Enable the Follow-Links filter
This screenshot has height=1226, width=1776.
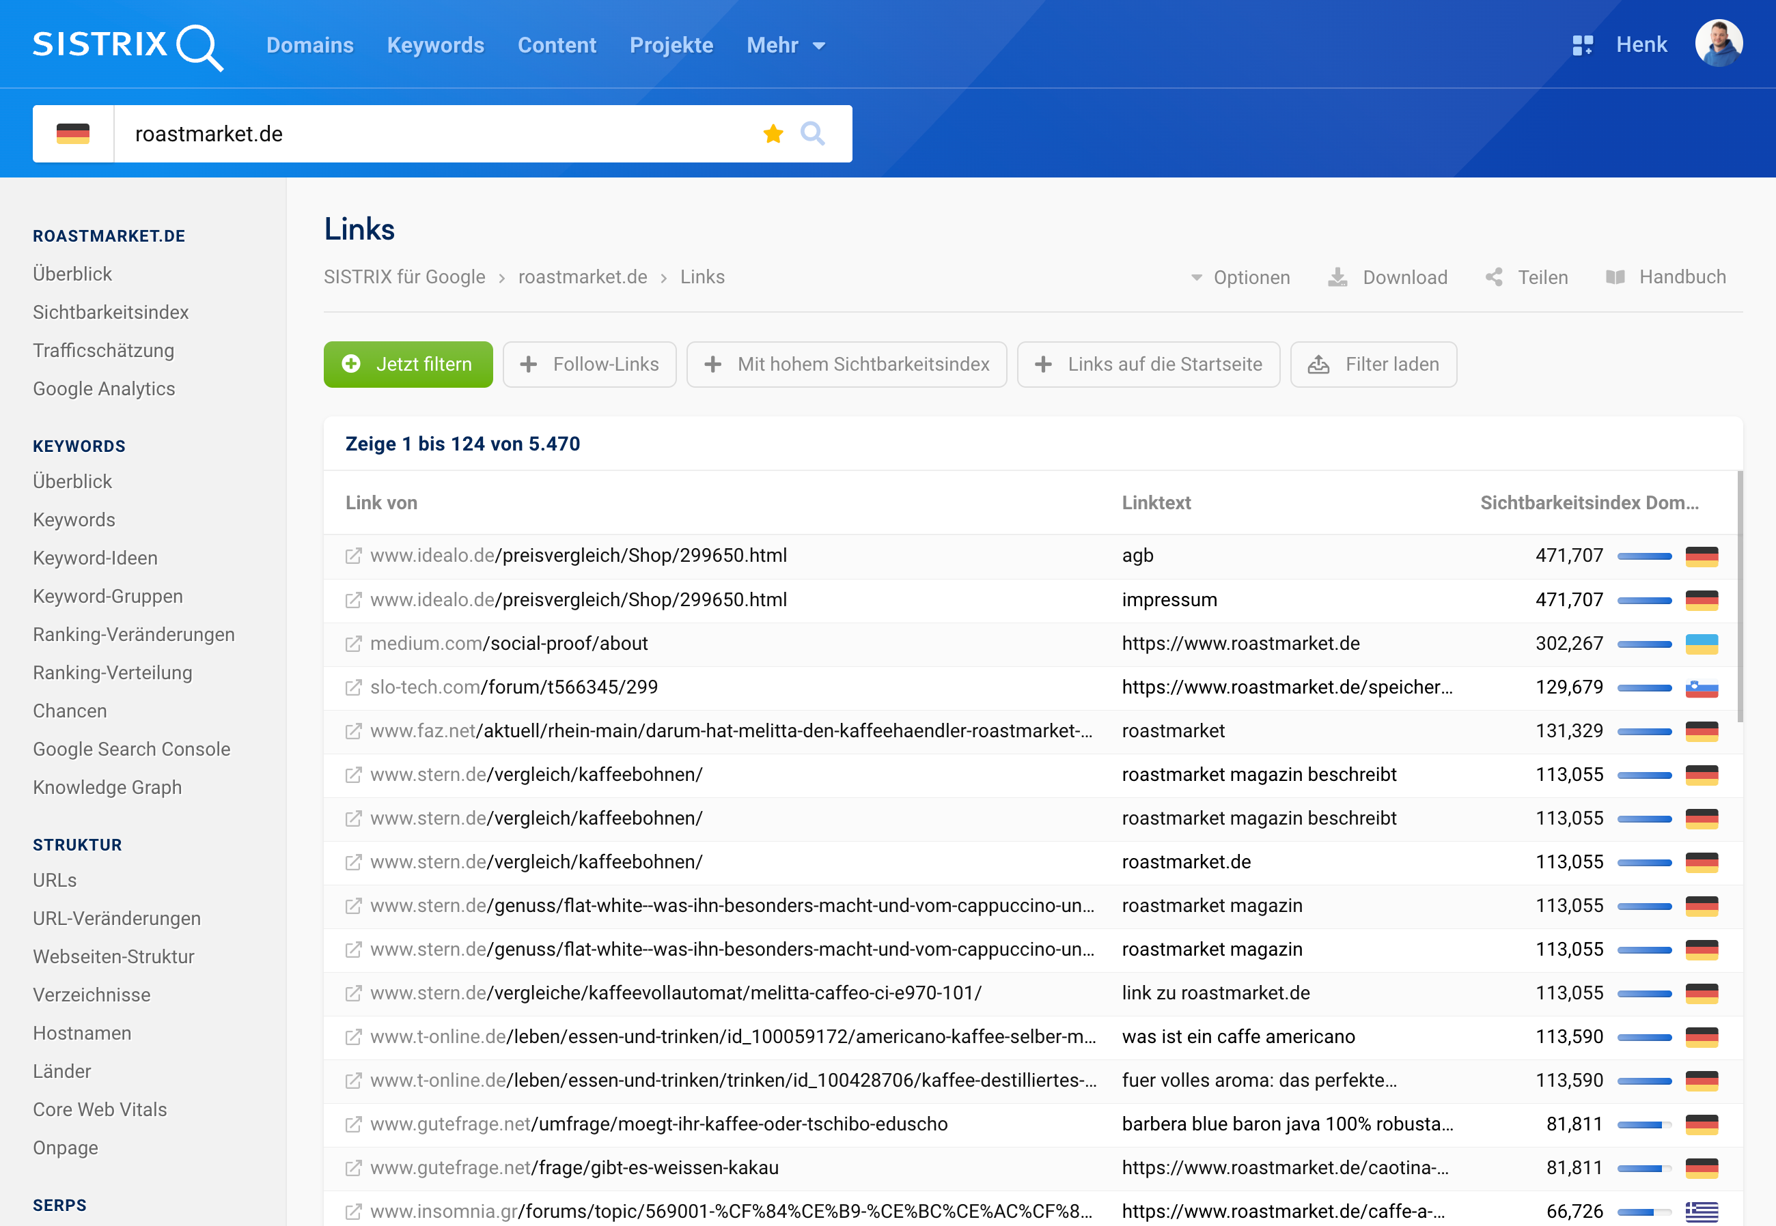click(x=589, y=364)
